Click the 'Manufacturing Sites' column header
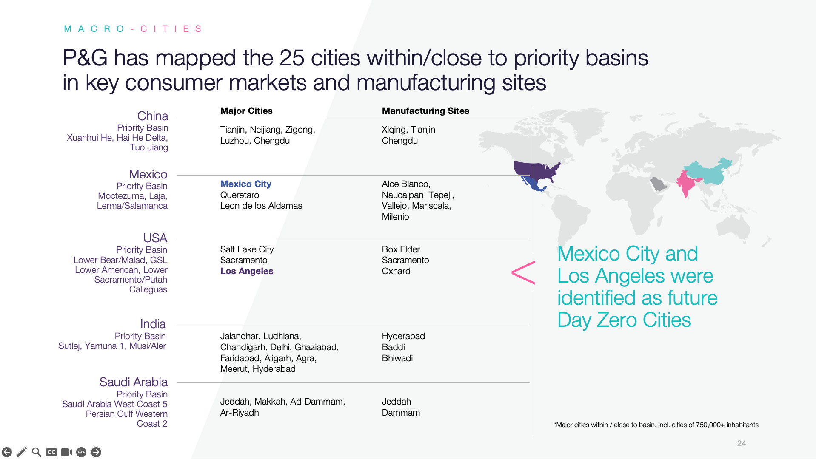Image resolution: width=816 pixels, height=459 pixels. point(425,111)
